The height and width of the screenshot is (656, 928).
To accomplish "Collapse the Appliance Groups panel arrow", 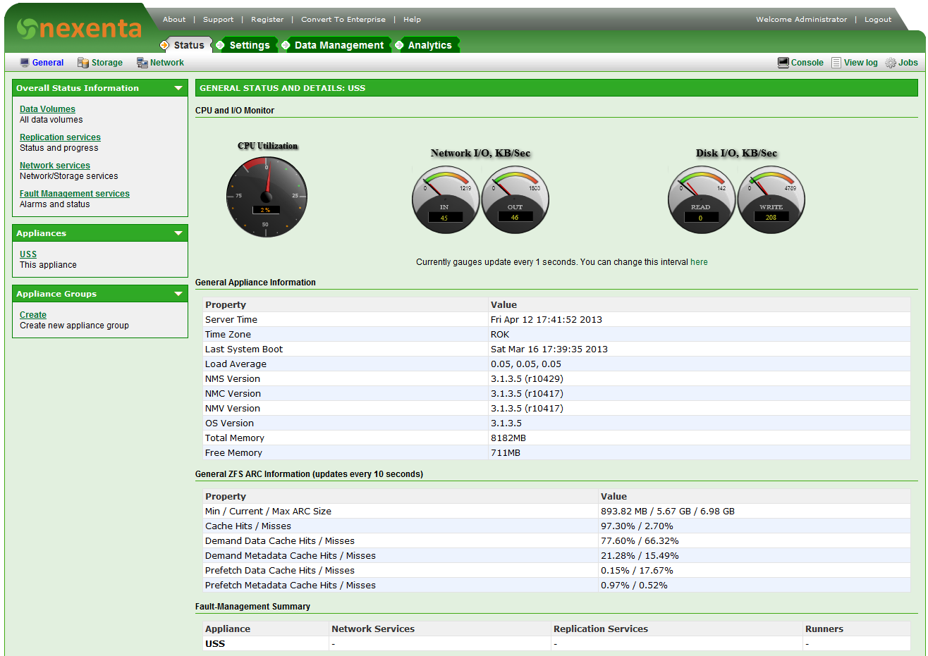I will coord(178,294).
